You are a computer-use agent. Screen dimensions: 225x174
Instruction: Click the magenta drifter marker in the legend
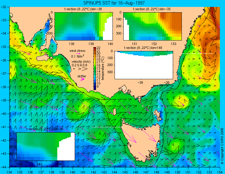click(x=82, y=79)
